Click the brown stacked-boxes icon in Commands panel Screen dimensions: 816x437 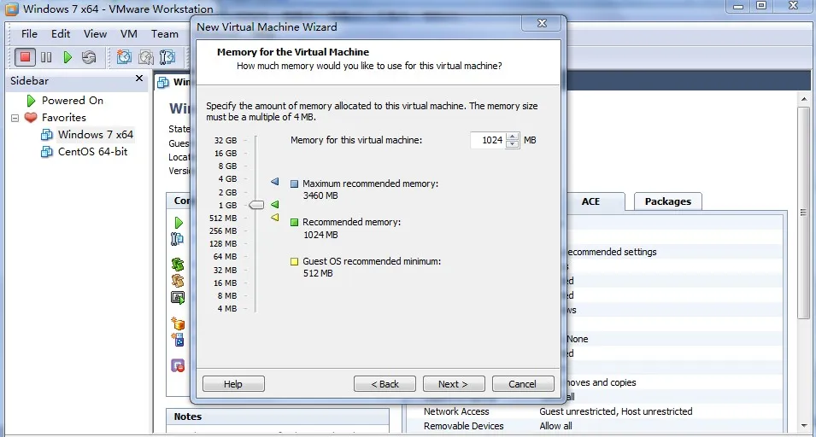point(178,281)
